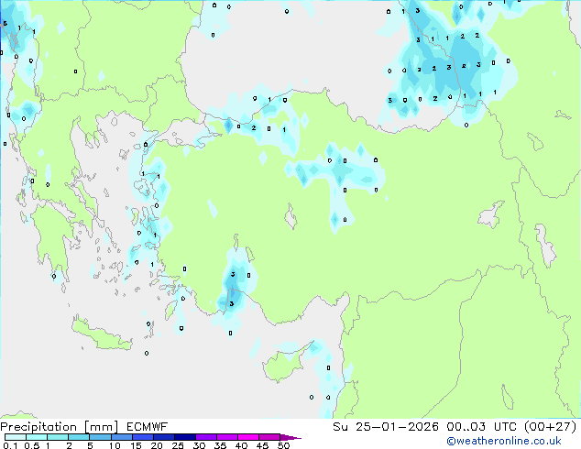Select the 10–15 mm legend color swatch

coord(121,437)
